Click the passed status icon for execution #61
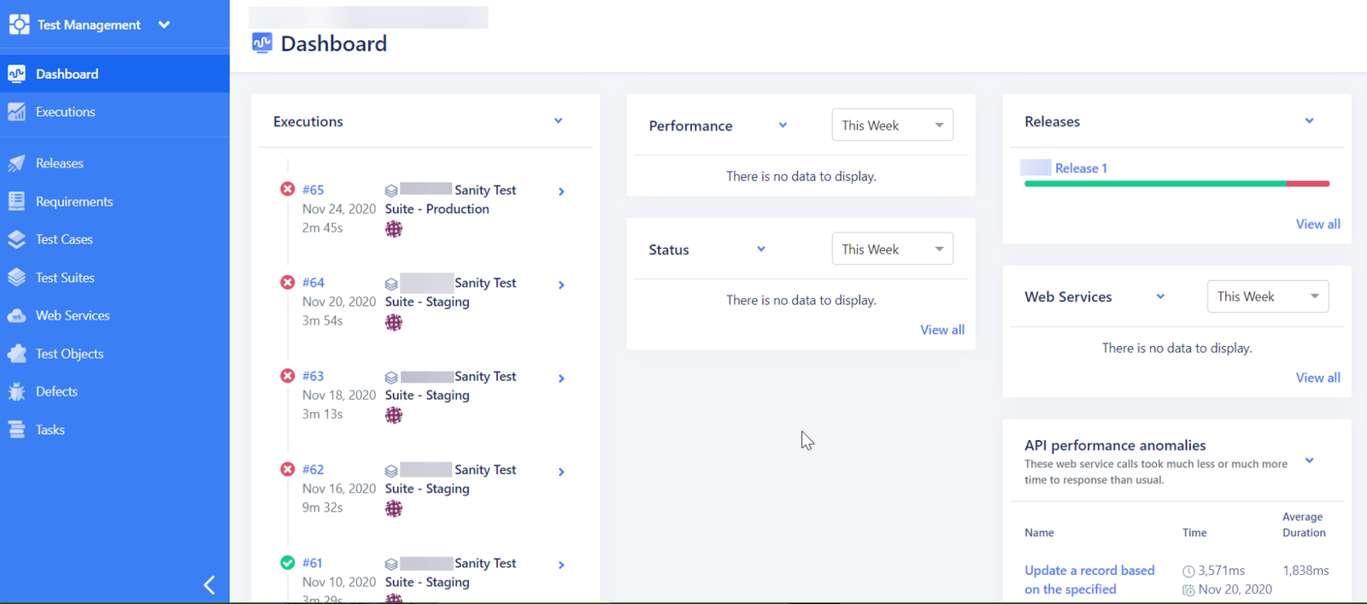This screenshot has height=604, width=1367. point(288,562)
